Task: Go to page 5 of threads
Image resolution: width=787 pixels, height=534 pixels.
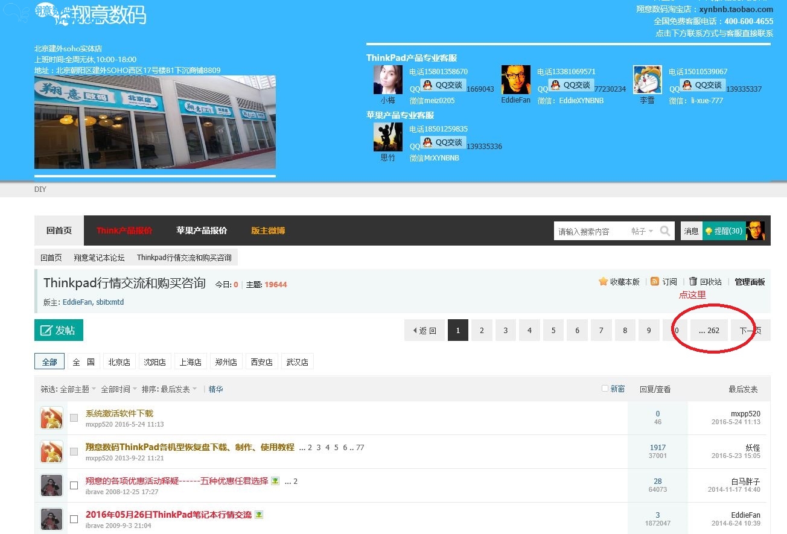Action: coord(553,330)
